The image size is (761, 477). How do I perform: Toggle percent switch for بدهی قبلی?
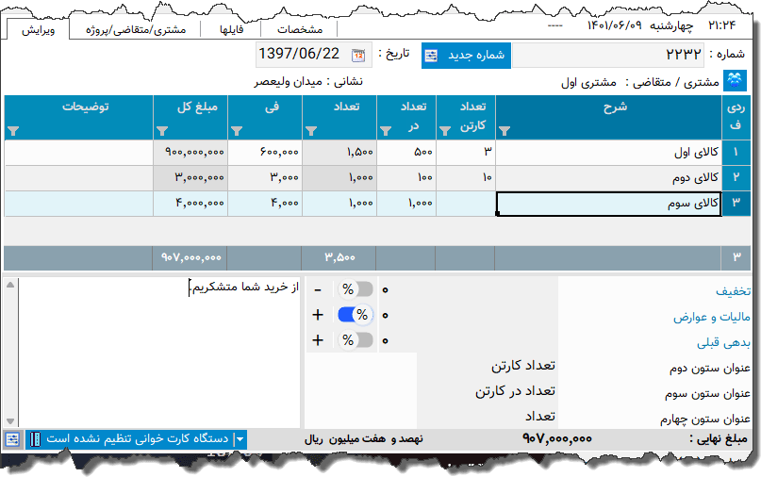point(356,340)
